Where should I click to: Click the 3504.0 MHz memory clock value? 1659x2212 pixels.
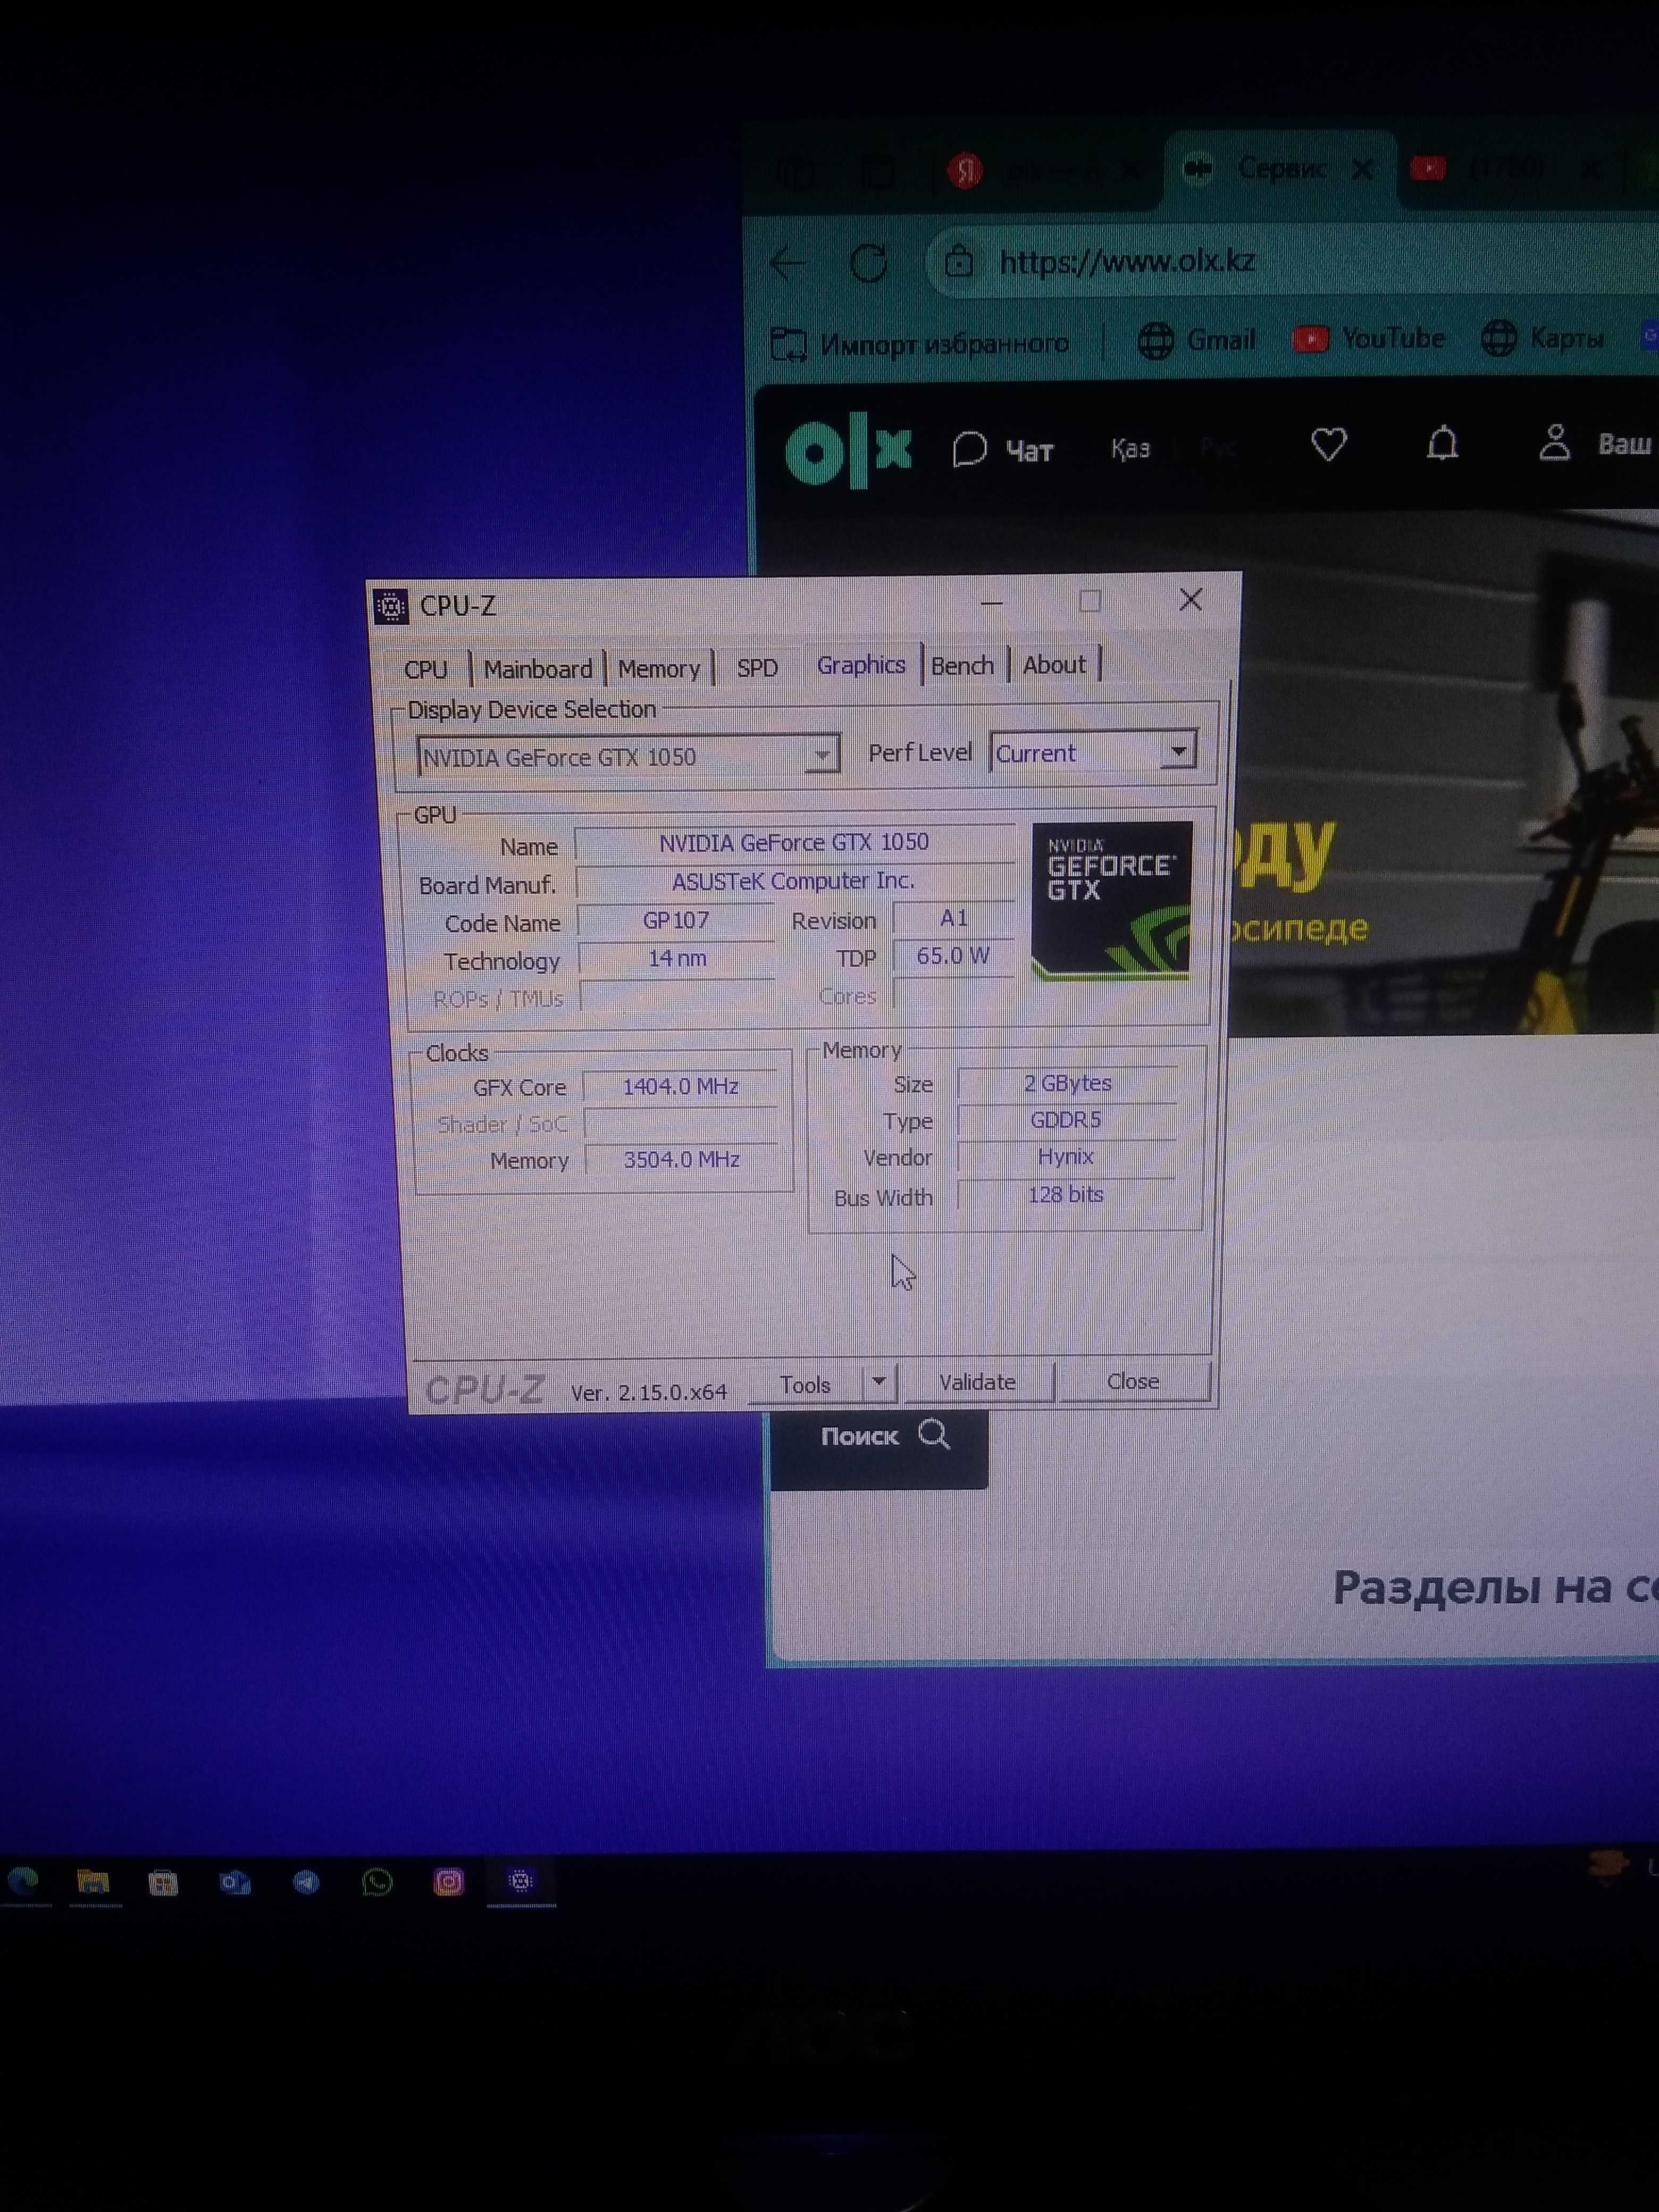[681, 1160]
